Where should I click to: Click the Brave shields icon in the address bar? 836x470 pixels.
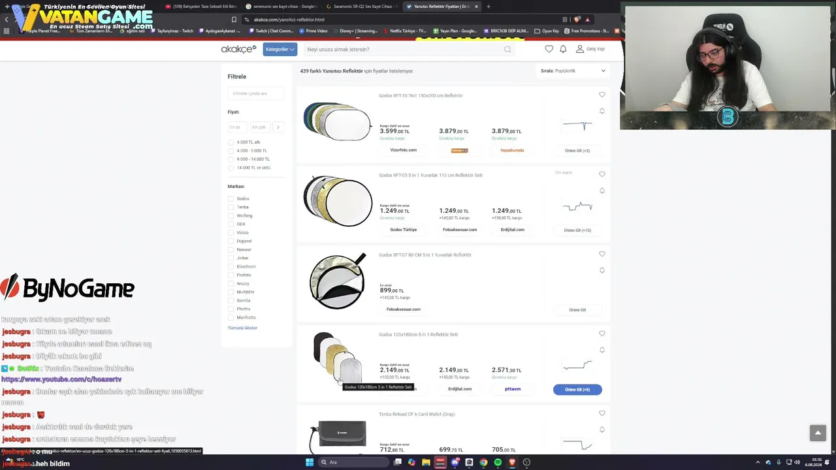point(577,20)
